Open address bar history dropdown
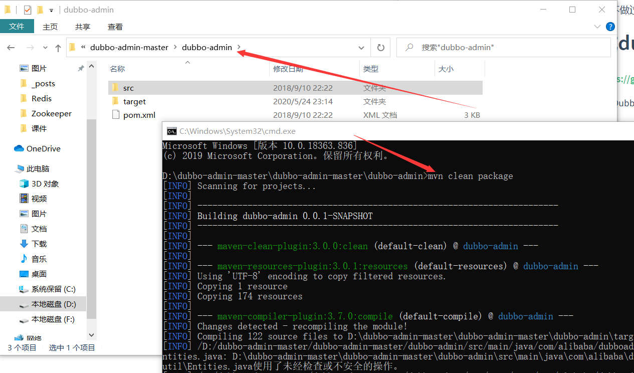 coord(361,48)
